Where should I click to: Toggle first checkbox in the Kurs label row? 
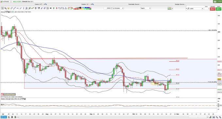click(11, 12)
